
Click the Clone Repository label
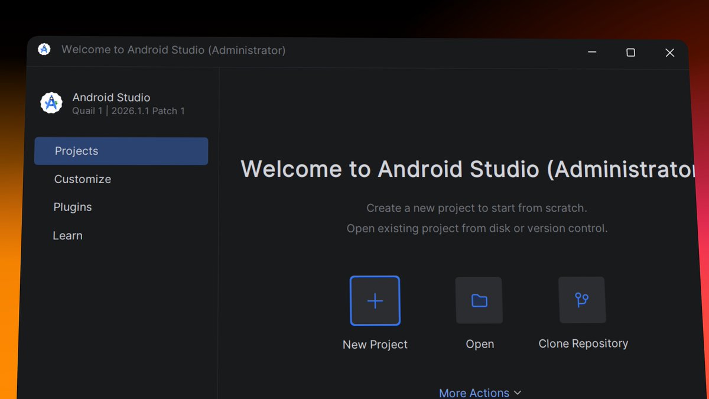pyautogui.click(x=583, y=343)
